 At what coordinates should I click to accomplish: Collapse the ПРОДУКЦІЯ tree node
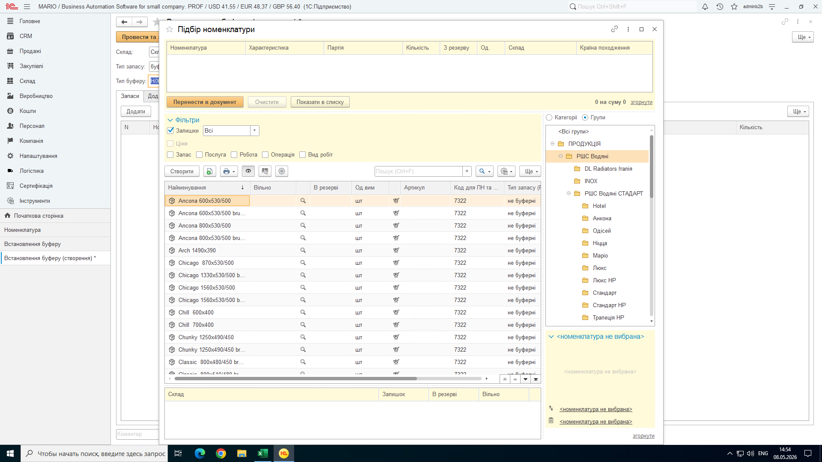pos(552,144)
